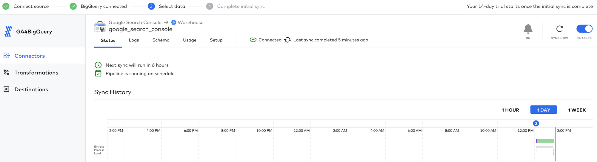The image size is (597, 162).
Task: Click the 14-day trial notice text
Action: (x=530, y=6)
